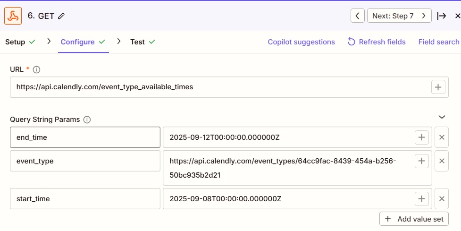This screenshot has height=231, width=461.
Task: Edit the event_type key field
Action: [85, 161]
